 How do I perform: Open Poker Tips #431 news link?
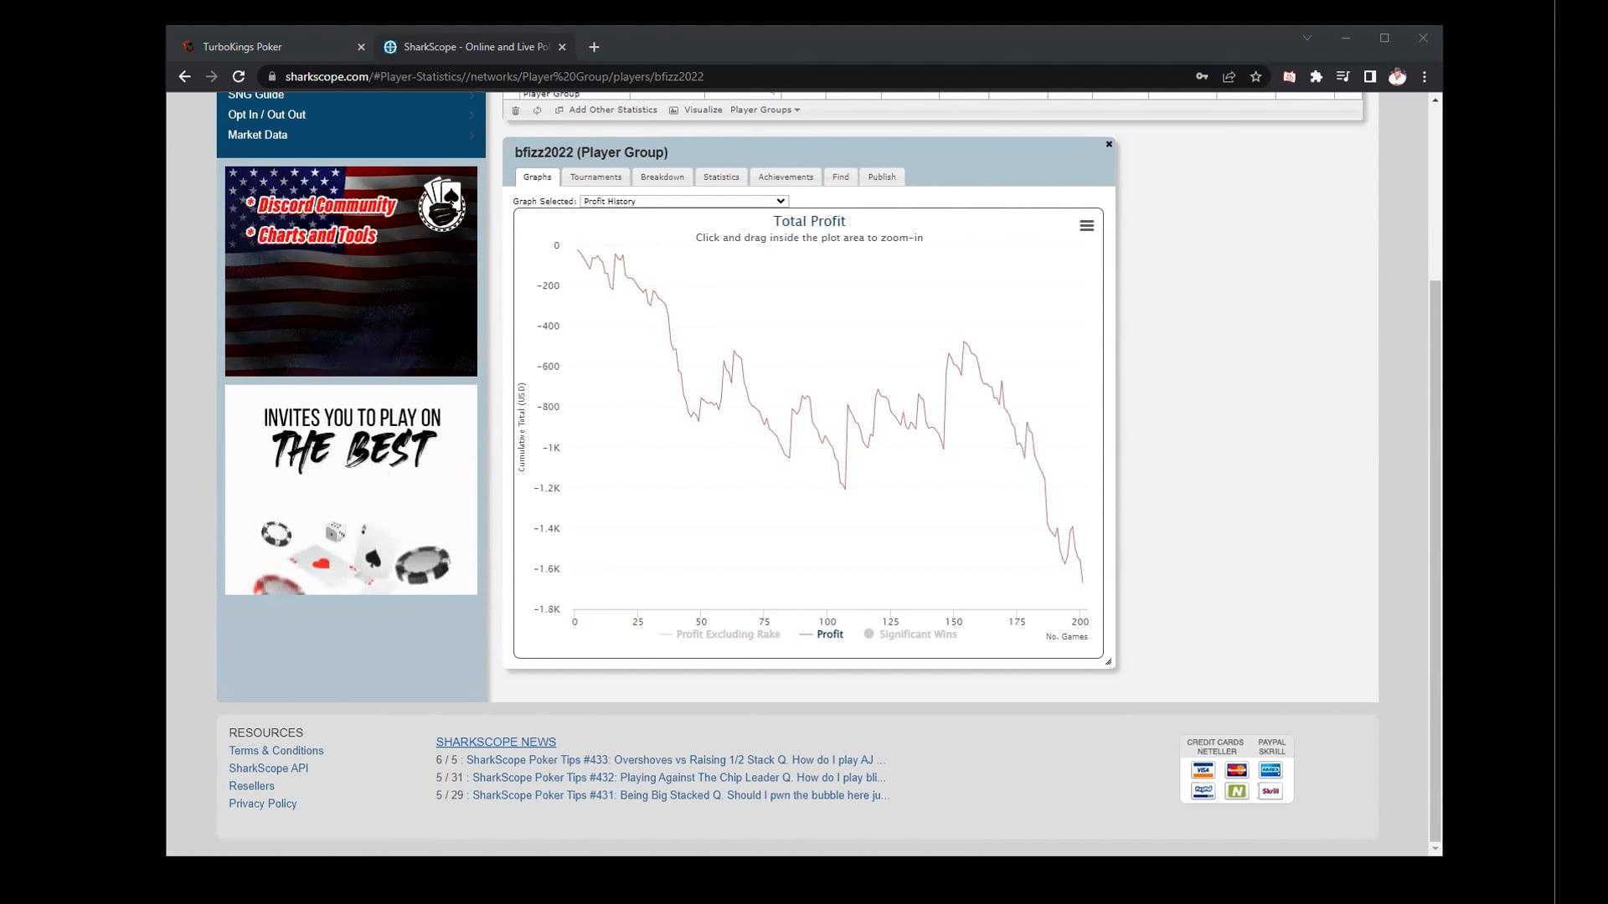tap(681, 795)
